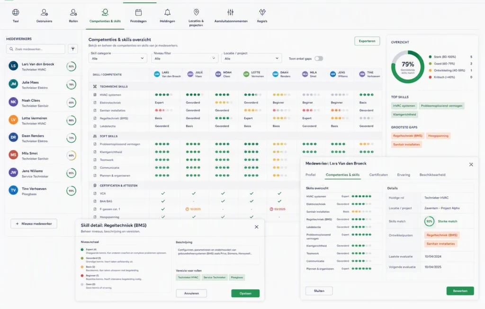485x309 pixels.
Task: Click Noah Claes avatar NK
Action: coord(13,102)
